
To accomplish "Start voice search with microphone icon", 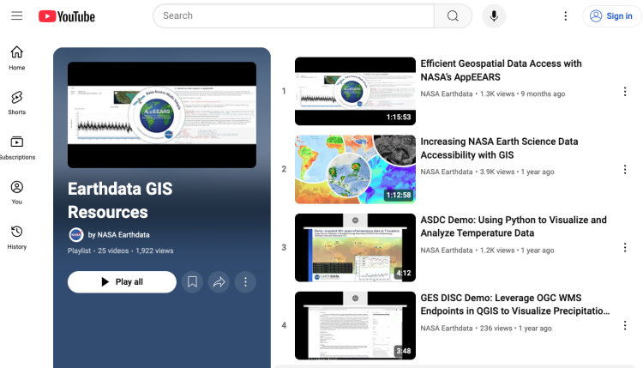I will tap(494, 16).
